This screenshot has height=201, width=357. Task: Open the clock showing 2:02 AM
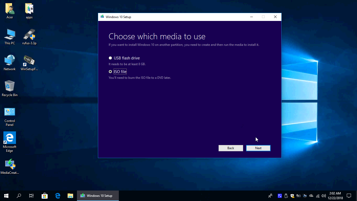tap(335, 196)
